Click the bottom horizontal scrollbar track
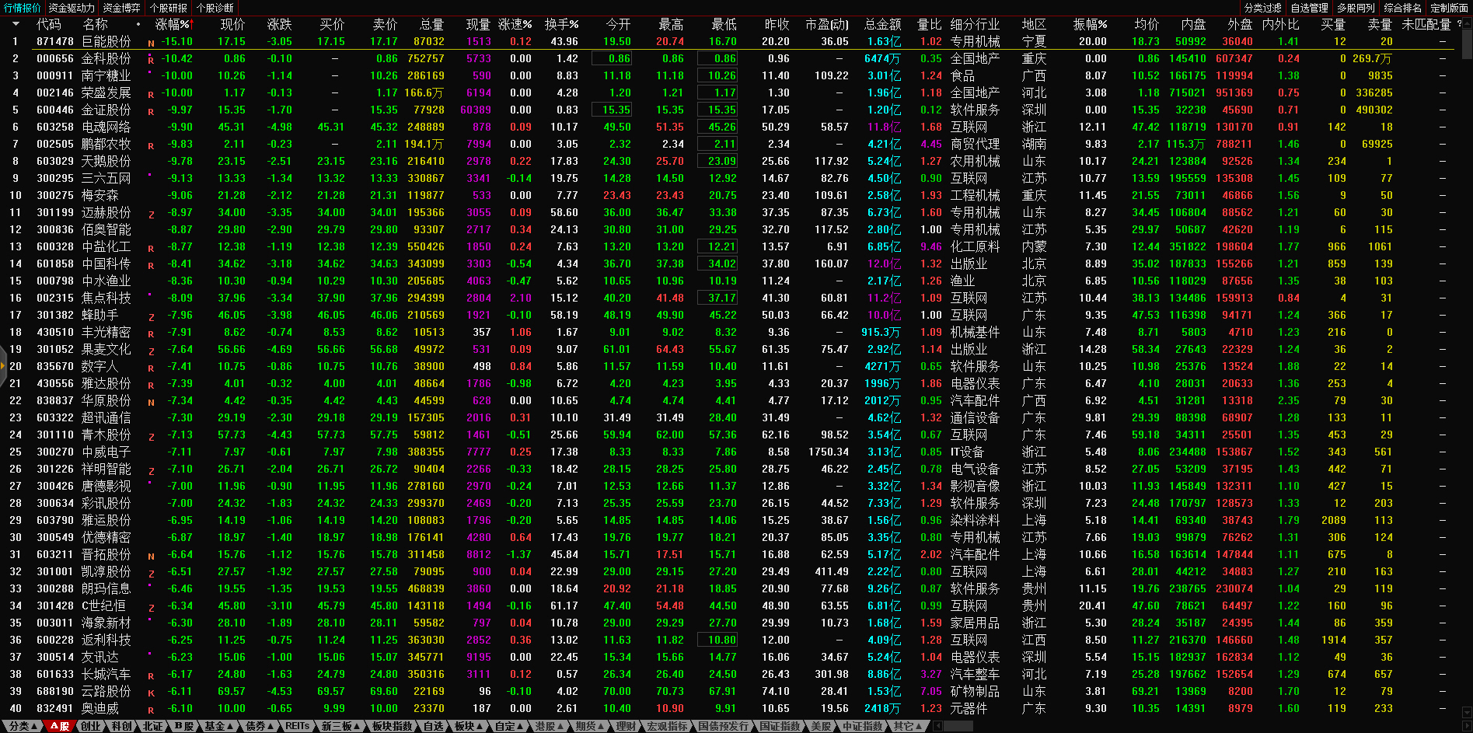 tap(1166, 726)
